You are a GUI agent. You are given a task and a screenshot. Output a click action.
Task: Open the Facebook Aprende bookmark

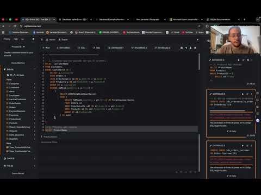[x=38, y=32]
